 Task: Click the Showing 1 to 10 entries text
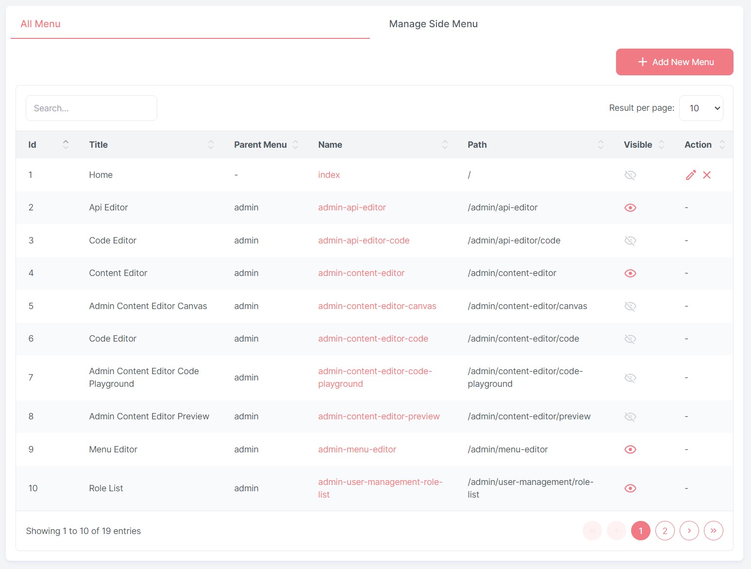83,531
